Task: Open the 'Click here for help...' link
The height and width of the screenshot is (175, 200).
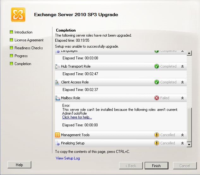Action: pyautogui.click(x=77, y=117)
